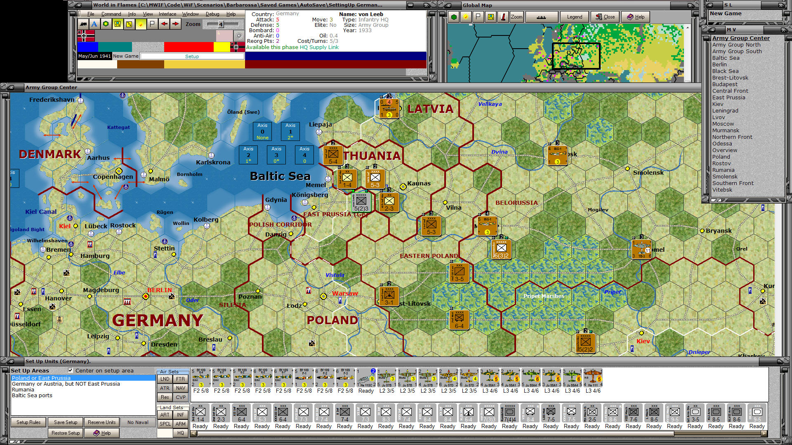
Task: Click the Reserve Units button
Action: click(x=101, y=422)
